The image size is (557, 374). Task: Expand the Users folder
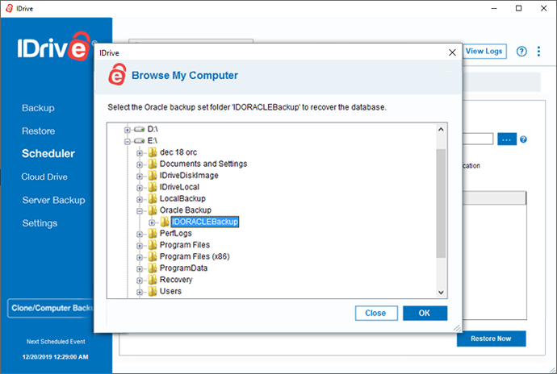pyautogui.click(x=140, y=293)
